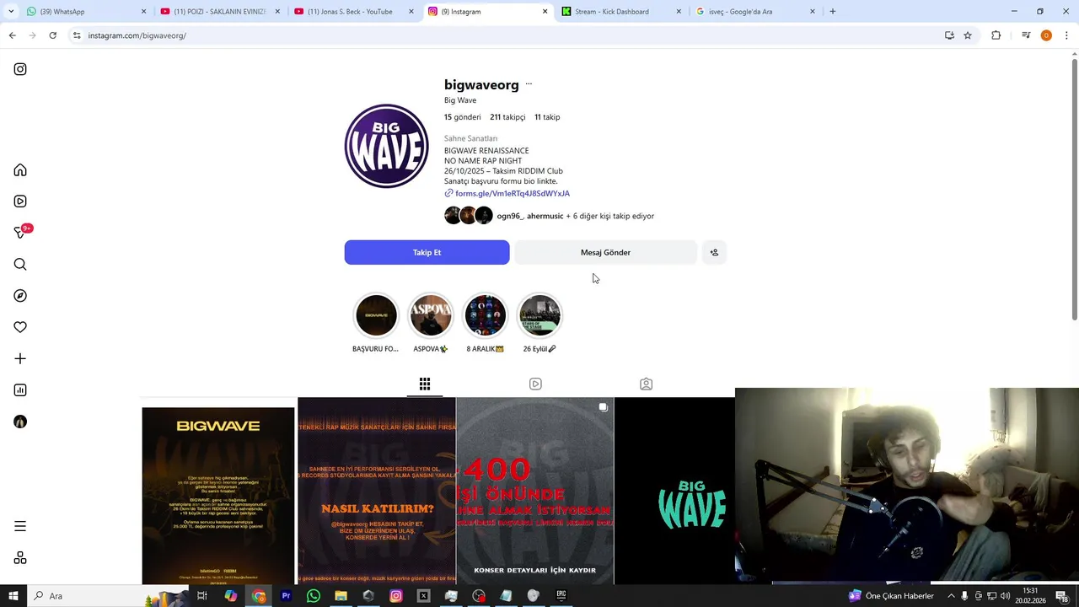
Task: Open Task View on the taskbar
Action: pos(202,596)
